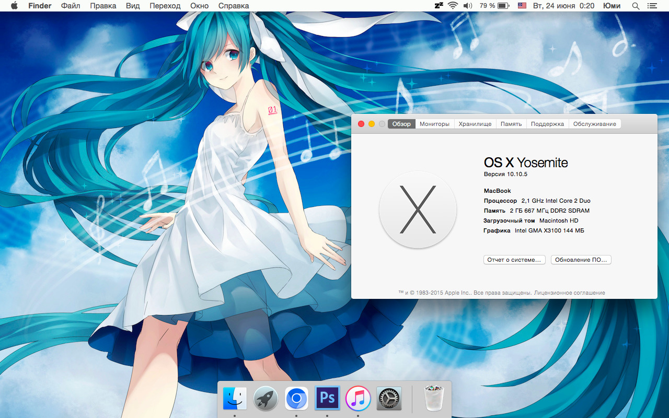Open the US flag input source menu

pyautogui.click(x=522, y=6)
